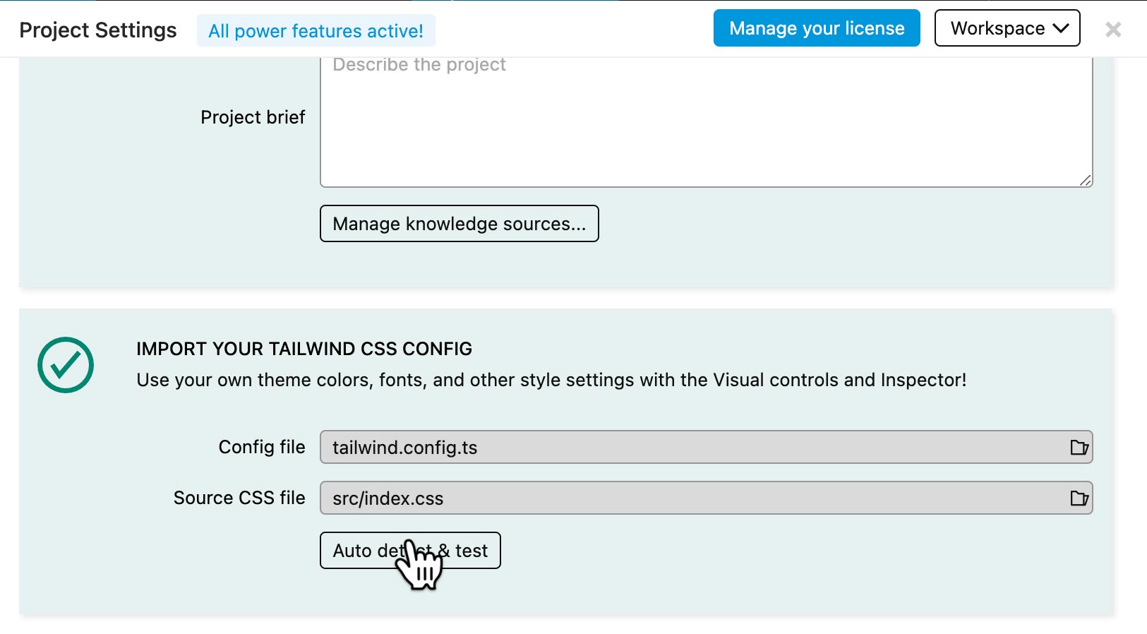
Task: Run Auto detect & test
Action: coord(410,551)
